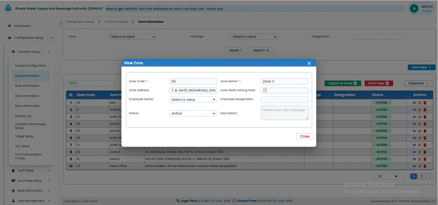Open the rows-per-page dropdown showing 10
The width and height of the screenshot is (438, 205).
387,176
